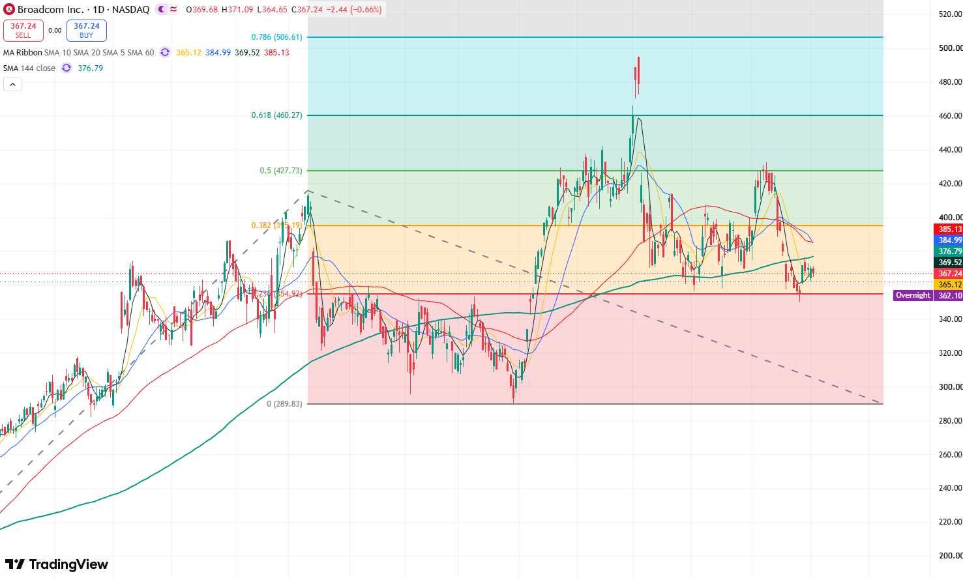Select the 0.786 (506.61) Fibonacci level label
Screen dimensions: 963x578
[277, 37]
